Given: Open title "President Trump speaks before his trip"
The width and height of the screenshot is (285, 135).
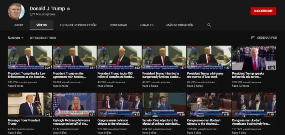Looking at the screenshot, I should [248, 75].
